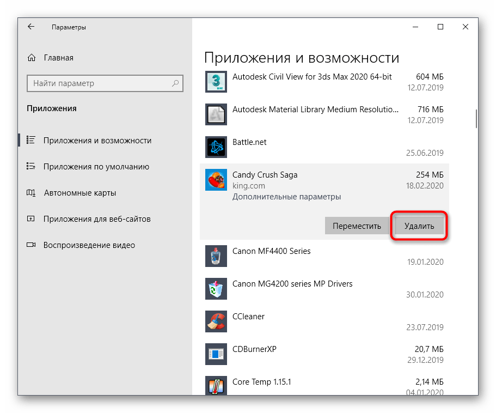The width and height of the screenshot is (496, 413).
Task: Select Воспроизведение видео in sidebar
Action: (x=89, y=245)
